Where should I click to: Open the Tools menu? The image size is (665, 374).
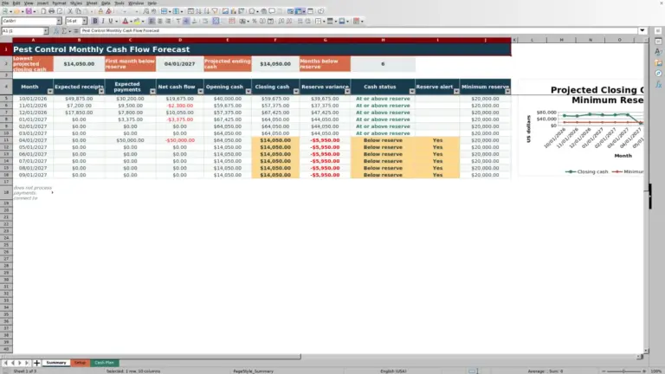pyautogui.click(x=119, y=3)
